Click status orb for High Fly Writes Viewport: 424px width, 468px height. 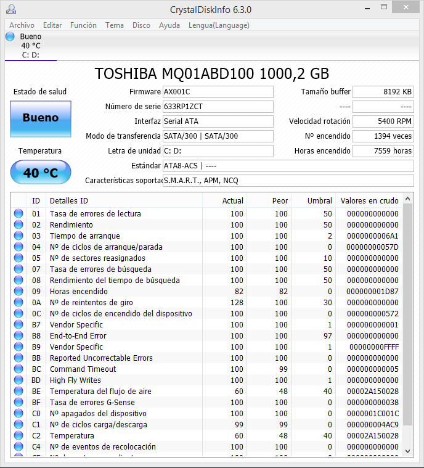pyautogui.click(x=18, y=380)
